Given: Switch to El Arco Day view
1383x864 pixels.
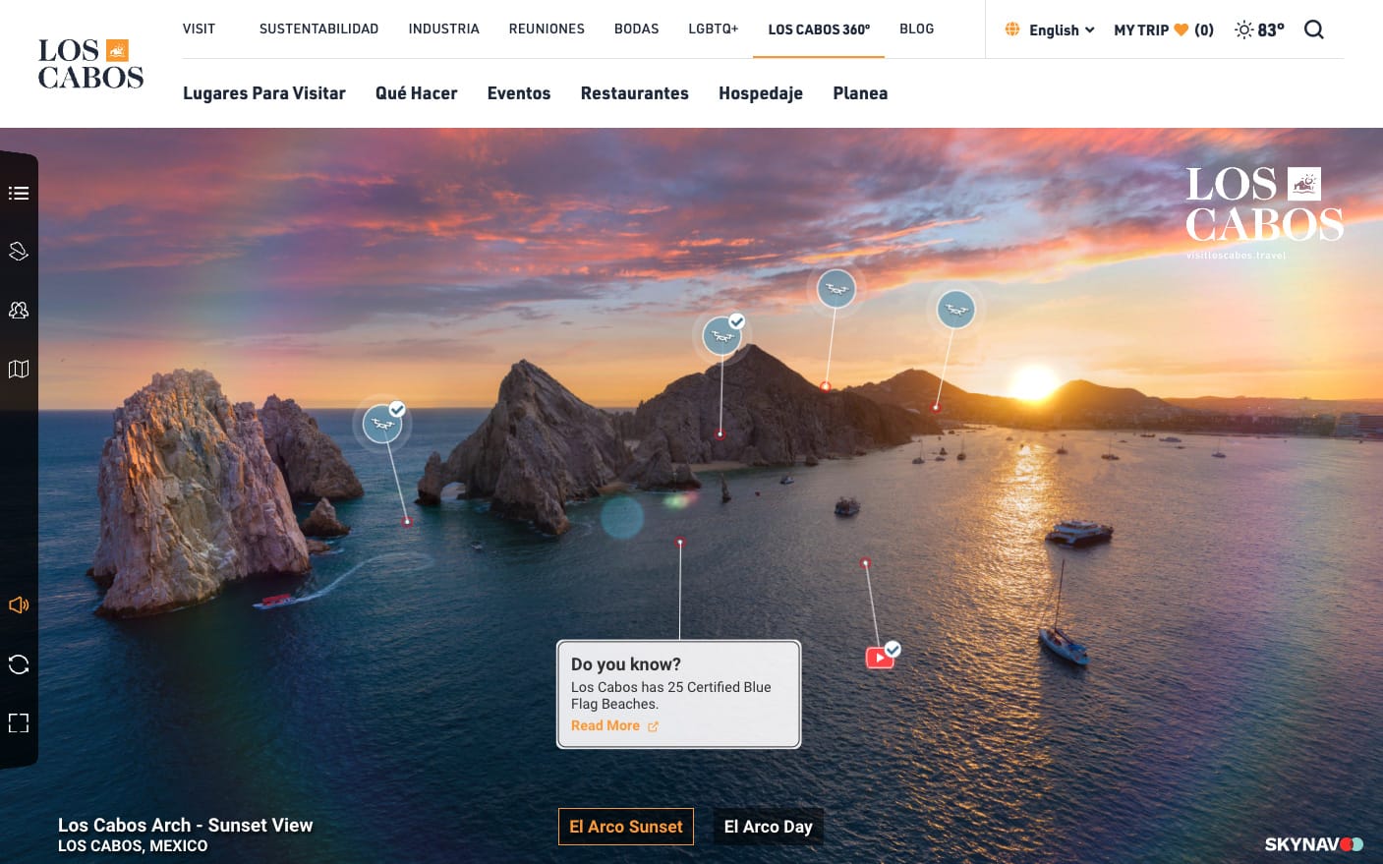Looking at the screenshot, I should point(768,827).
